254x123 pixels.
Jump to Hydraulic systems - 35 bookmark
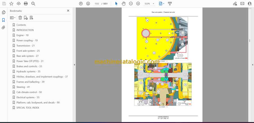[x=28, y=72]
